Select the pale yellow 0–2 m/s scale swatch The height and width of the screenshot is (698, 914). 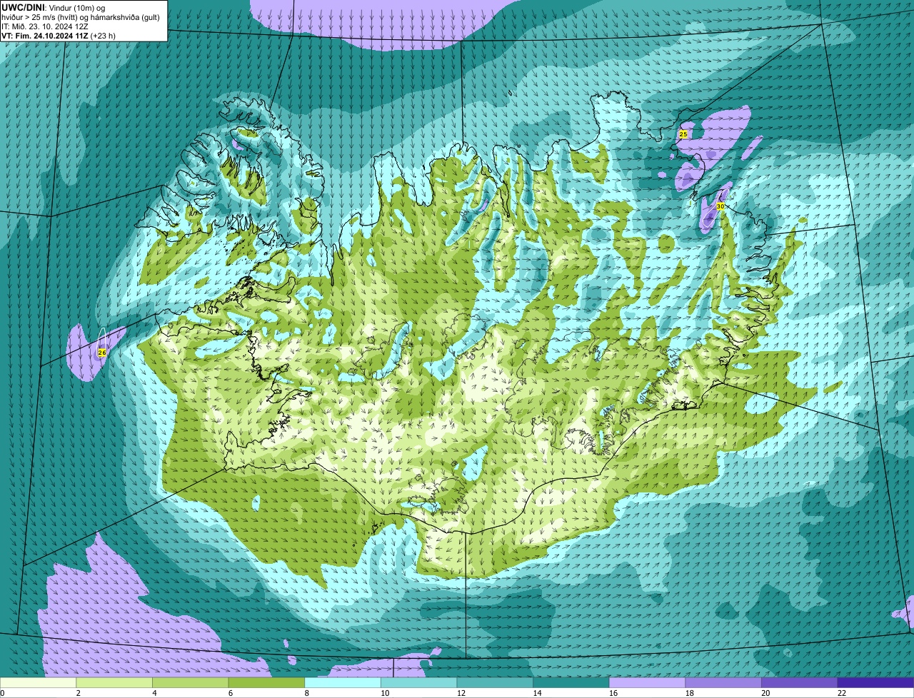click(x=38, y=682)
